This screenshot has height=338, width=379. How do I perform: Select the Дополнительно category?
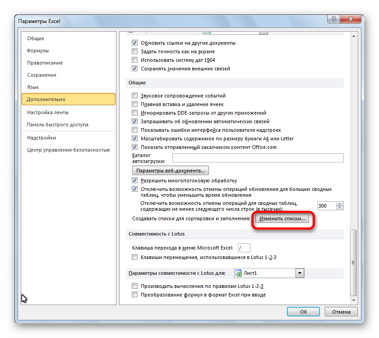coord(69,99)
